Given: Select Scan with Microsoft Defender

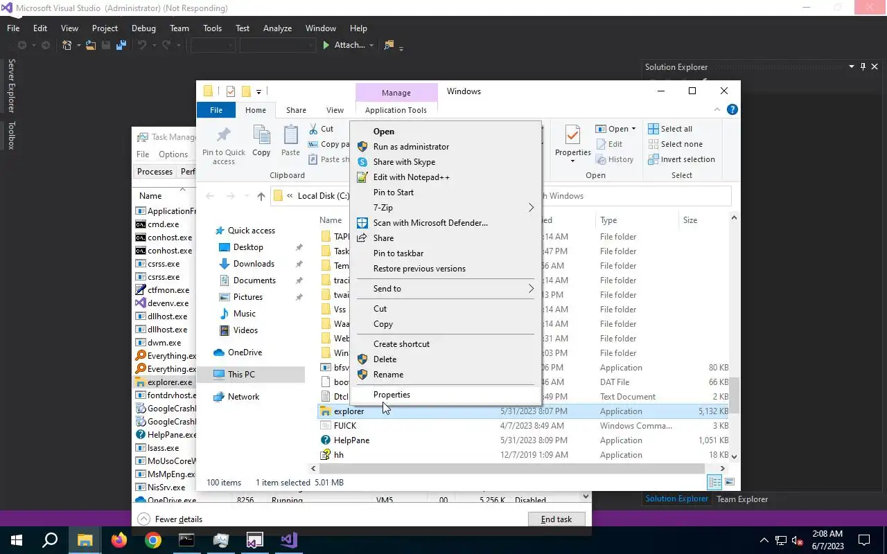Looking at the screenshot, I should click(x=445, y=223).
